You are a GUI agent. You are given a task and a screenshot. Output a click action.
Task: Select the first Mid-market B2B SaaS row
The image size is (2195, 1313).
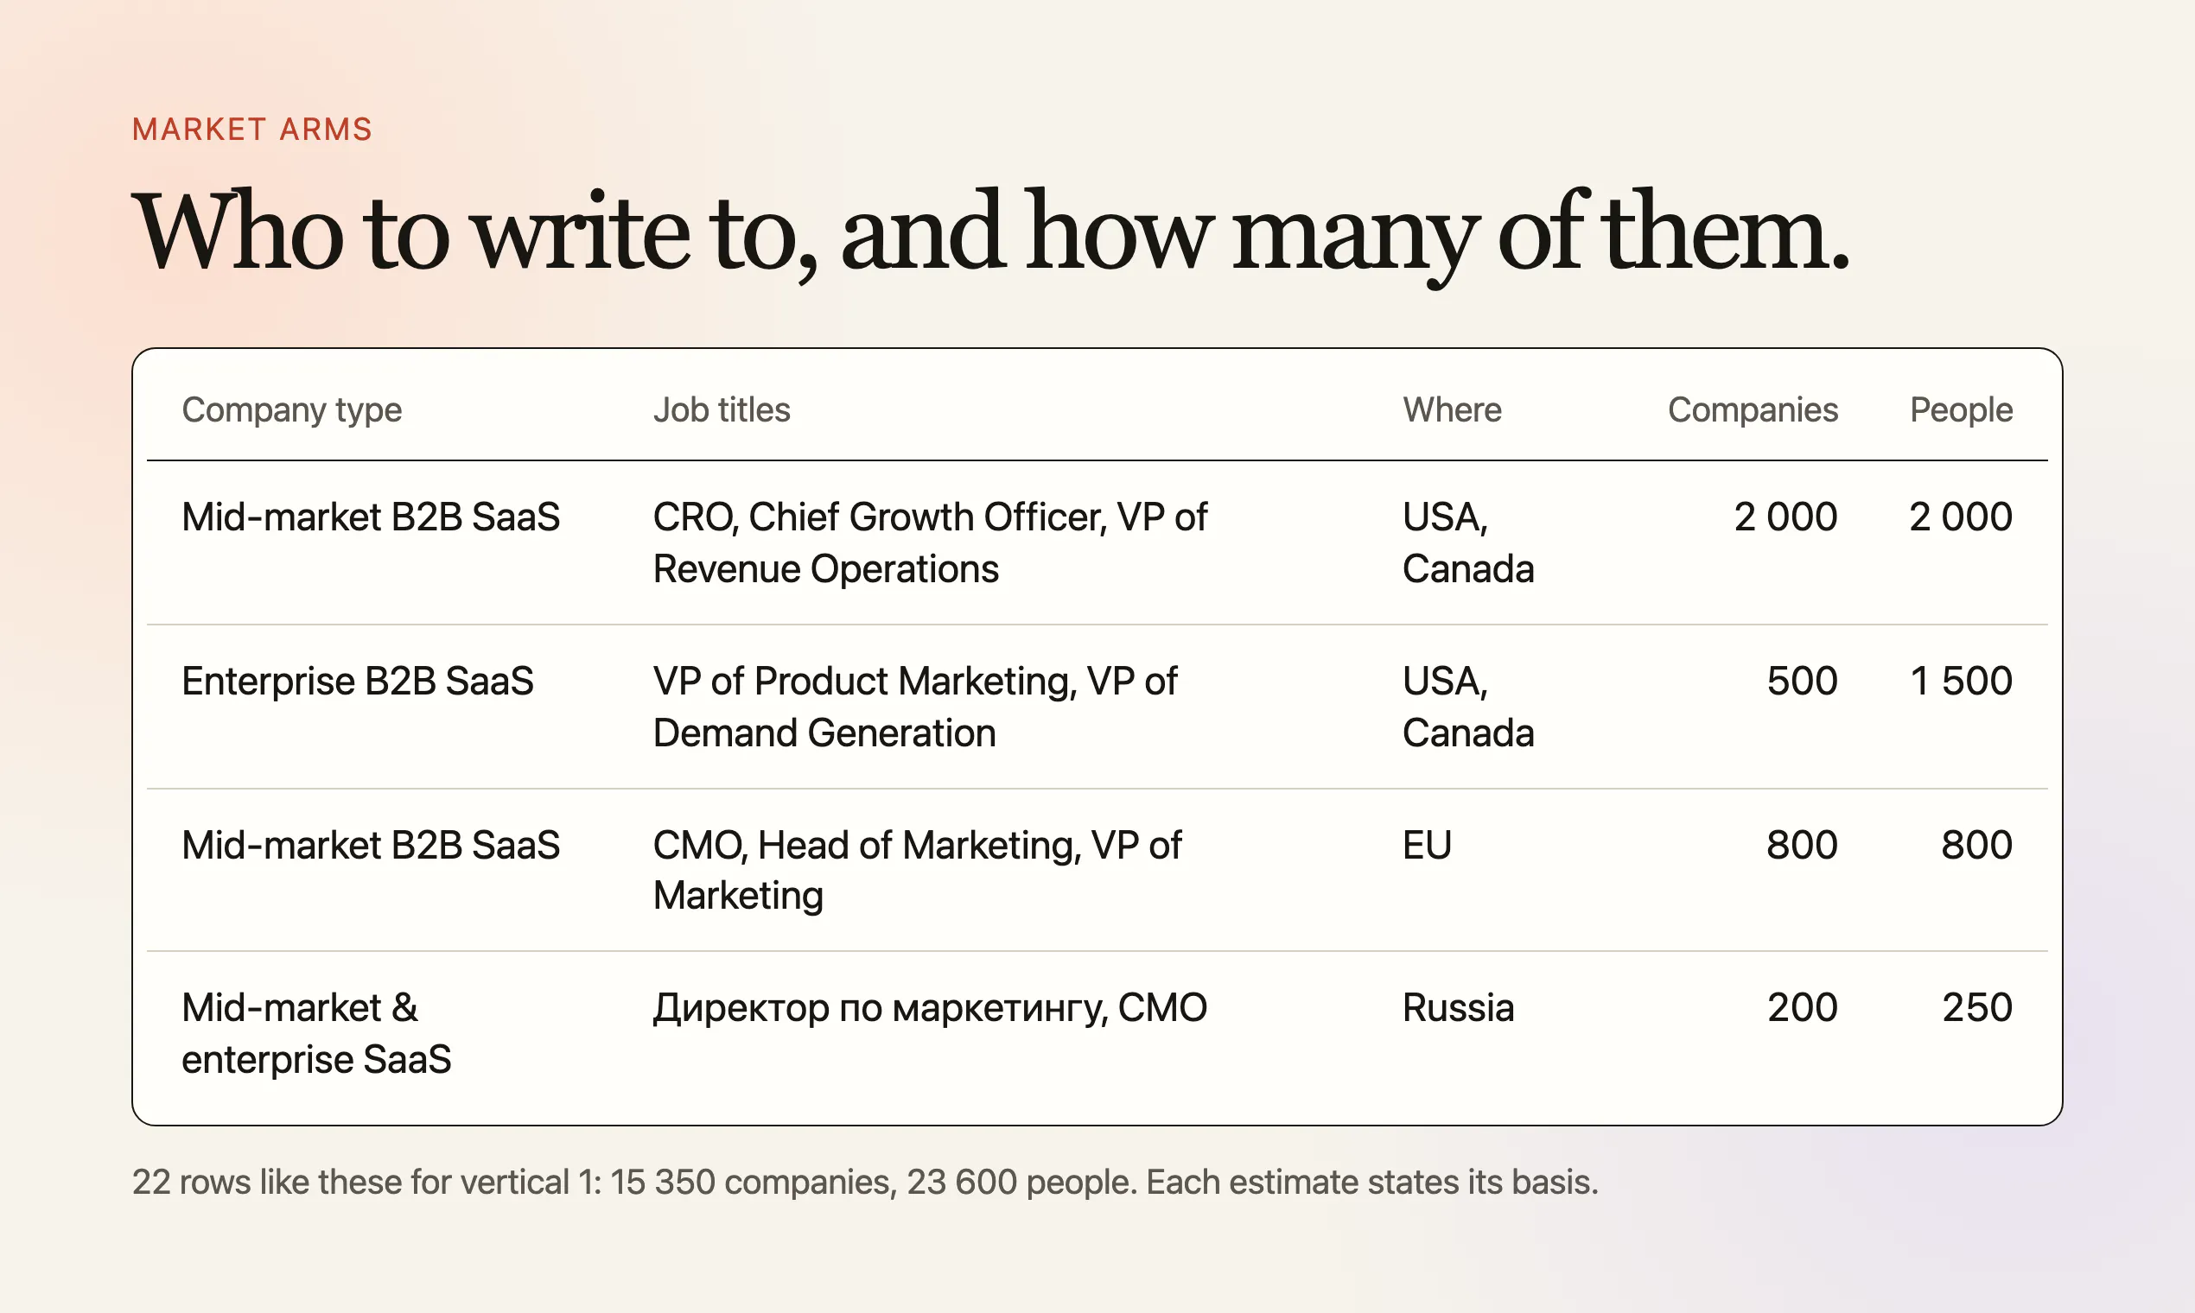click(x=1097, y=542)
